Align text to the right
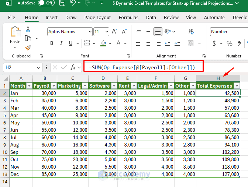 tap(158, 43)
